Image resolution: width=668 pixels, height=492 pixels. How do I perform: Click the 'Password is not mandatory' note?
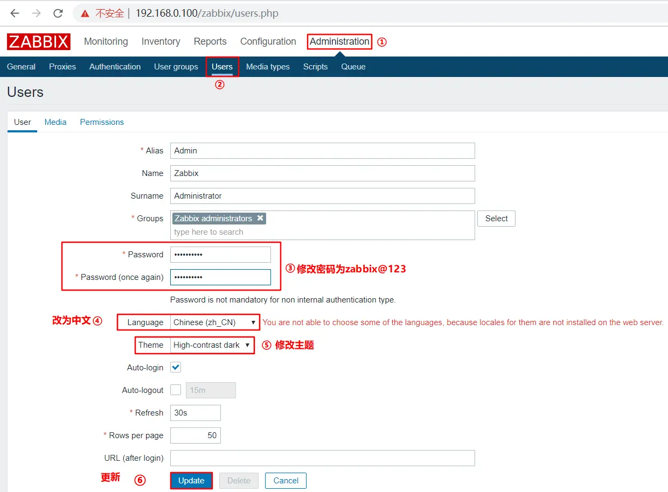[x=283, y=300]
